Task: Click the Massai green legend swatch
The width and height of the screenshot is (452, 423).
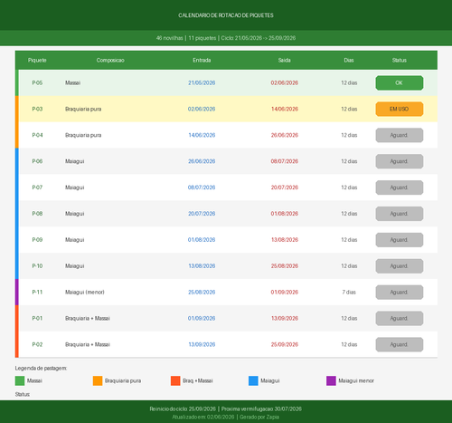Action: pos(20,380)
